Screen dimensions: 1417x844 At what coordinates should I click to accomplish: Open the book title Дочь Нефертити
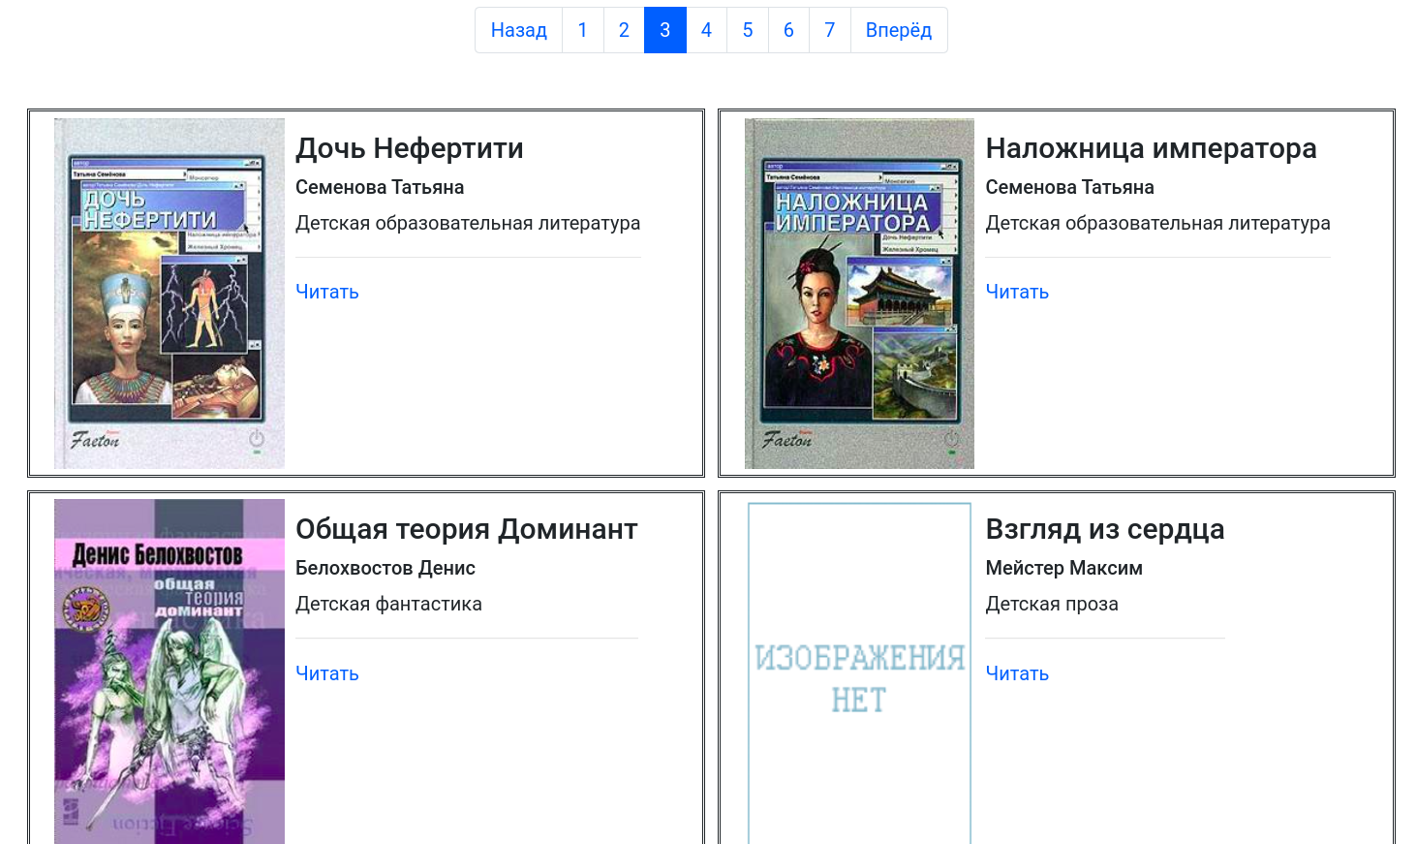[409, 148]
